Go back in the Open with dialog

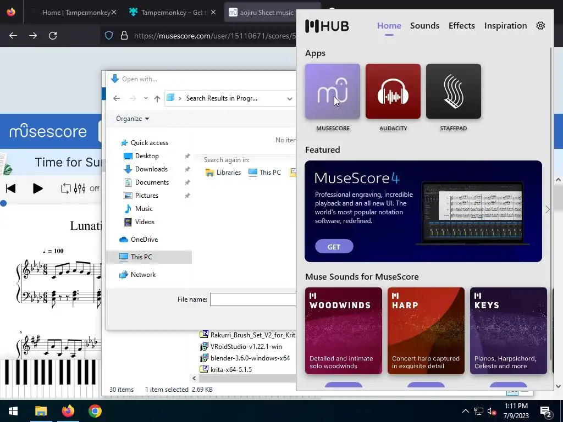[x=117, y=98]
